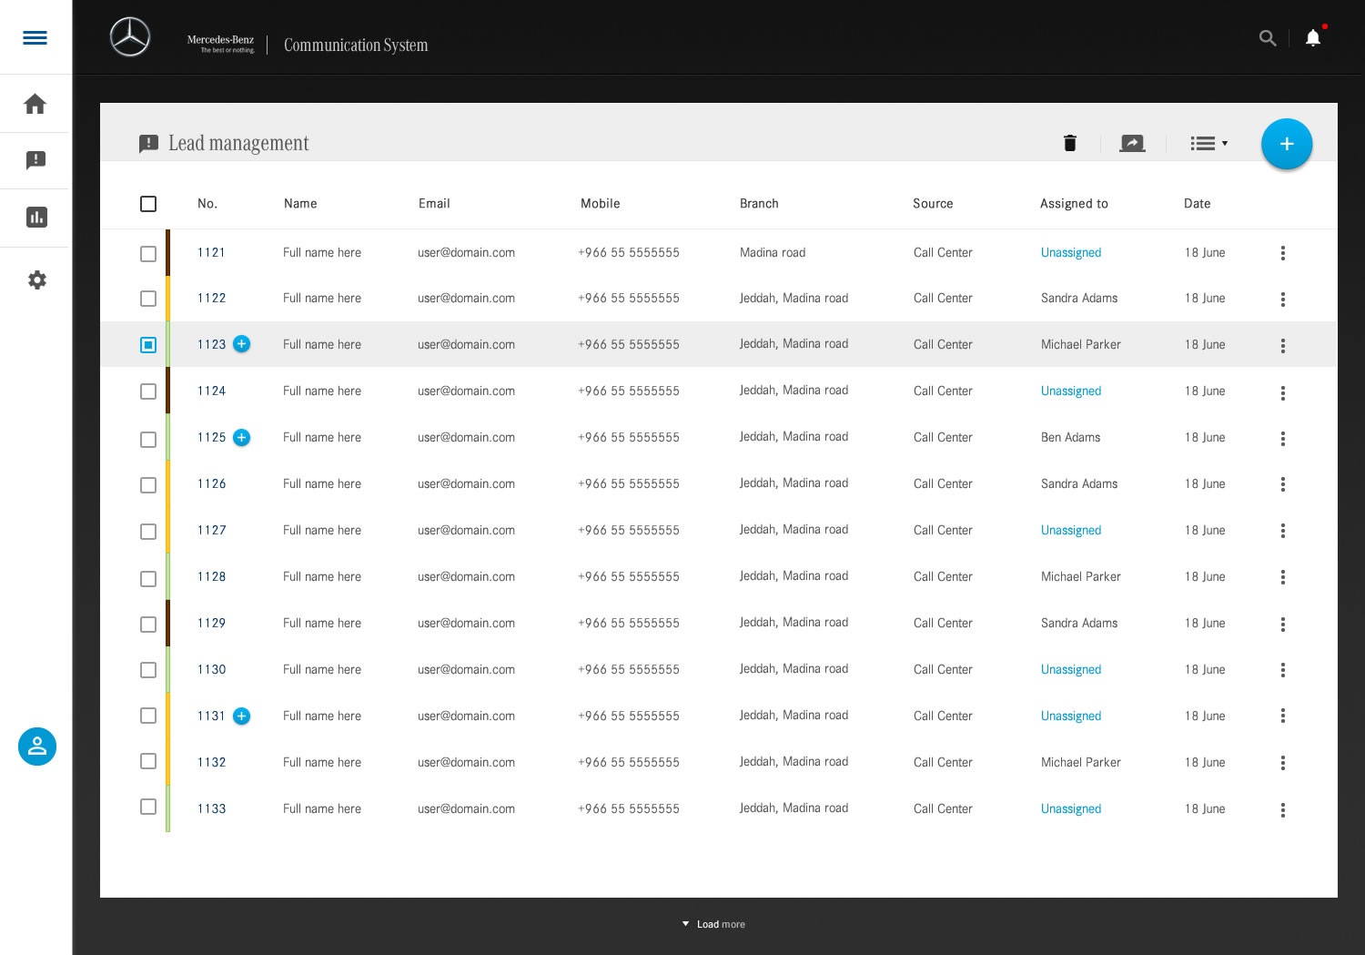Open more options for lead 1121

[x=1283, y=253]
